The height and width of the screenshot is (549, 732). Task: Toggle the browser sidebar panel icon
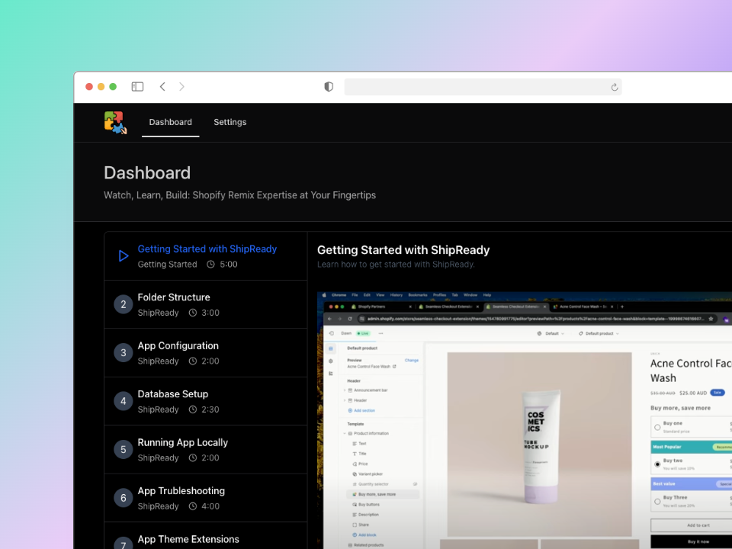137,87
